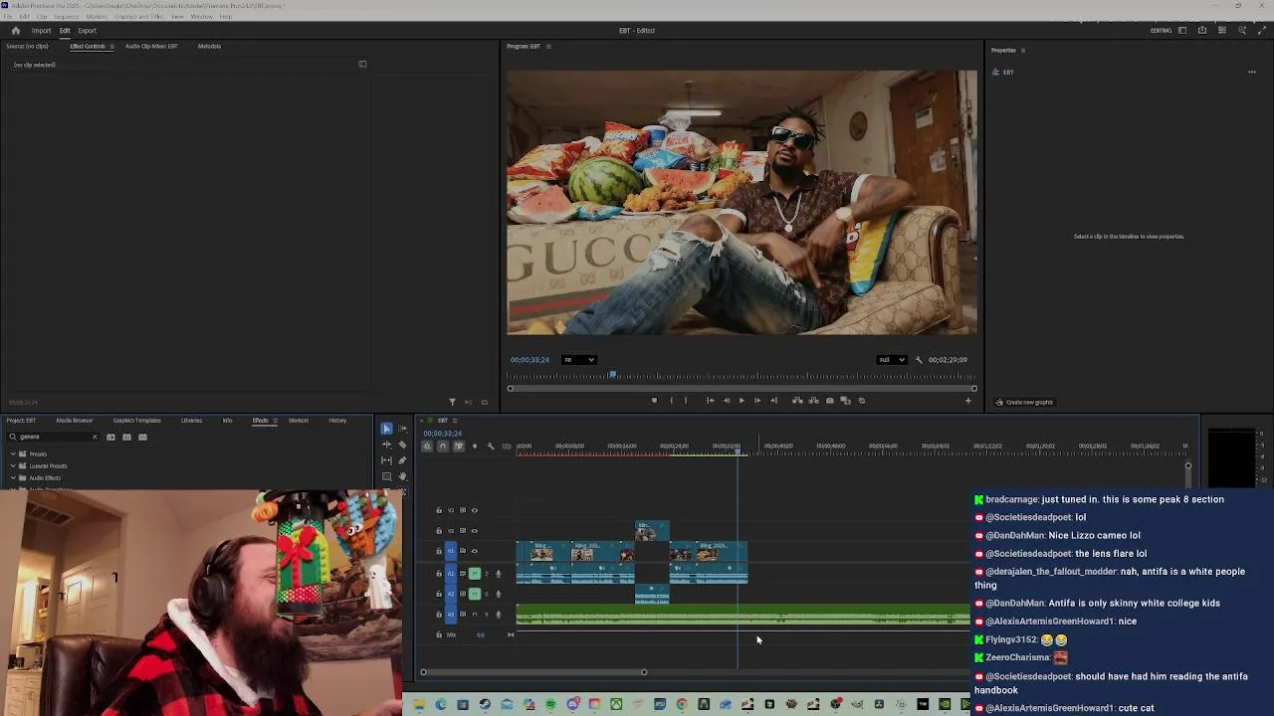Expand the Audio Effects folder
1274x716 pixels.
pyautogui.click(x=13, y=477)
